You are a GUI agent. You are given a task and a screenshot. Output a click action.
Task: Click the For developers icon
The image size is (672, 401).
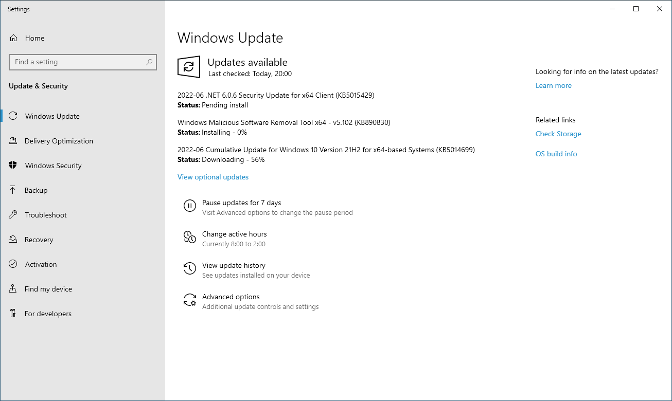(13, 314)
